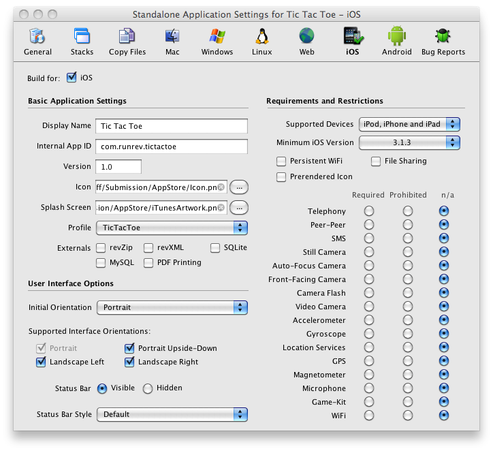Browse for the Splash Screen file

click(x=239, y=208)
